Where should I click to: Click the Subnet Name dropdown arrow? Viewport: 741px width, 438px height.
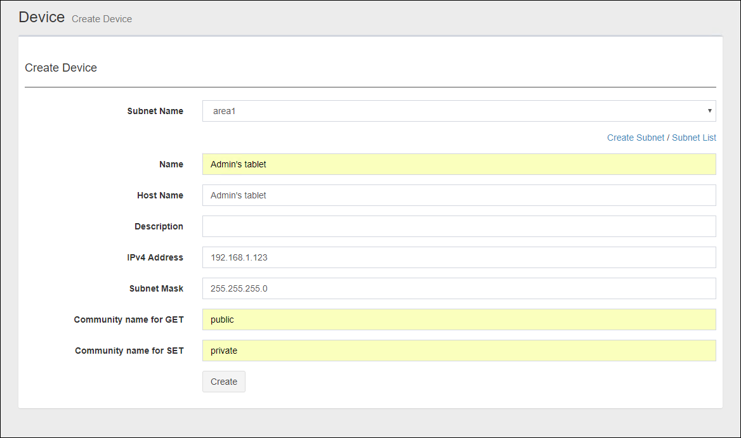(709, 111)
